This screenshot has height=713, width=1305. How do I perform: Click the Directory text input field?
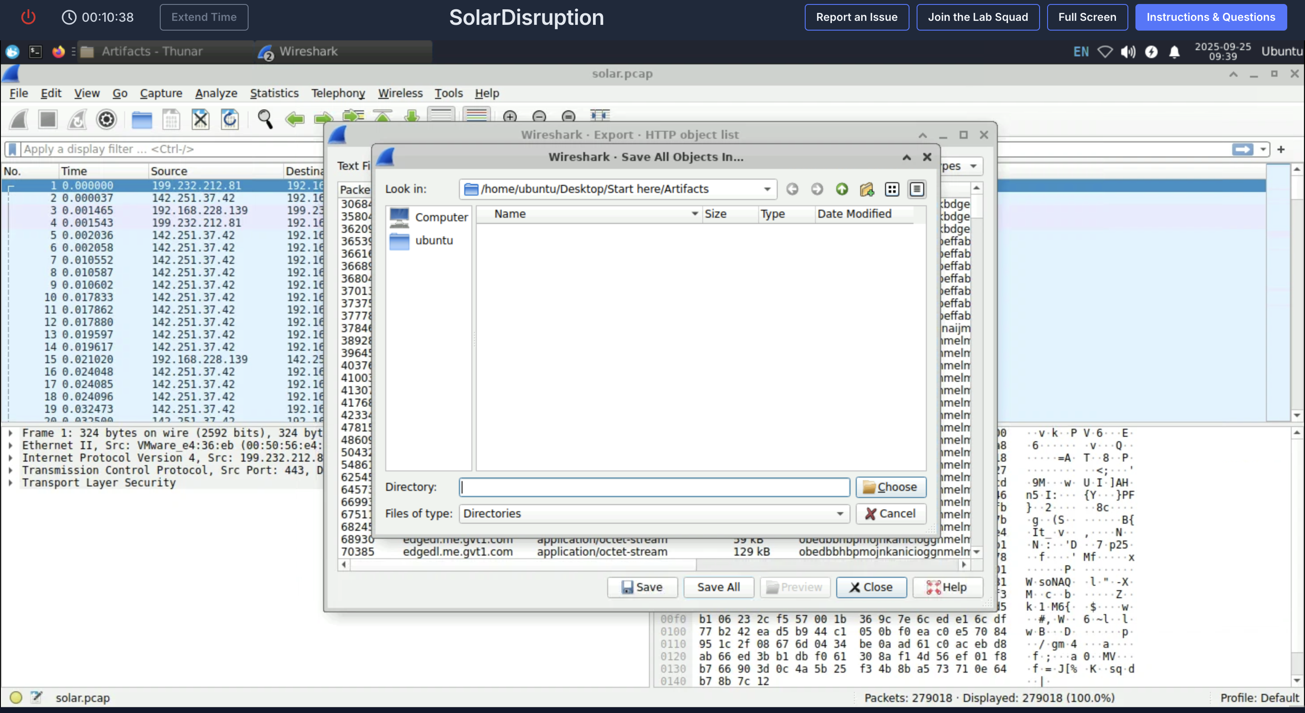coord(653,487)
